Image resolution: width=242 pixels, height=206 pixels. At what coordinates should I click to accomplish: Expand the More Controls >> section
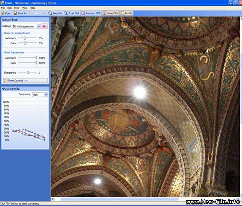(x=26, y=80)
